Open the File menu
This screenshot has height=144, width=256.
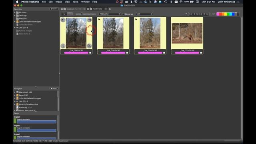point(44,2)
